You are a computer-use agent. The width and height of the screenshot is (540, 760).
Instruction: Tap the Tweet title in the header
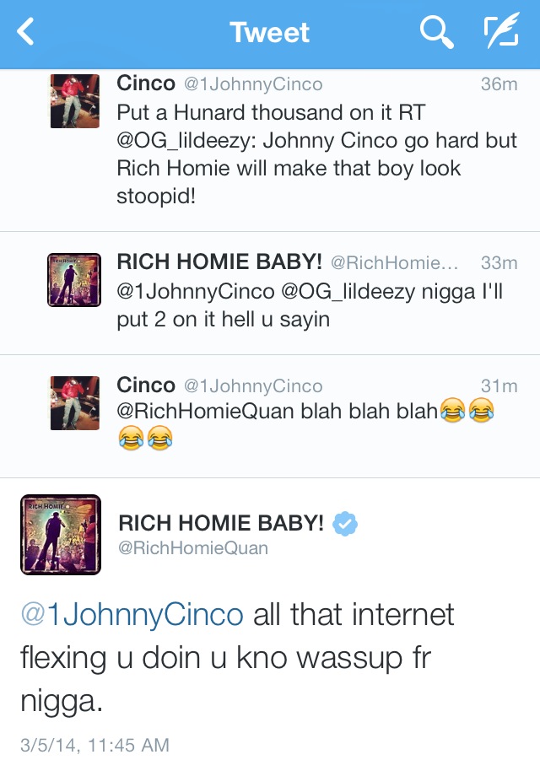point(269,32)
